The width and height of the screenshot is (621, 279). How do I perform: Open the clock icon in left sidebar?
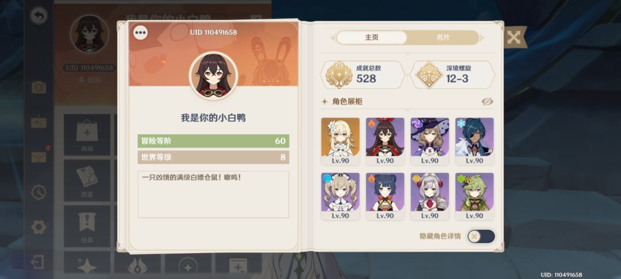[39, 192]
